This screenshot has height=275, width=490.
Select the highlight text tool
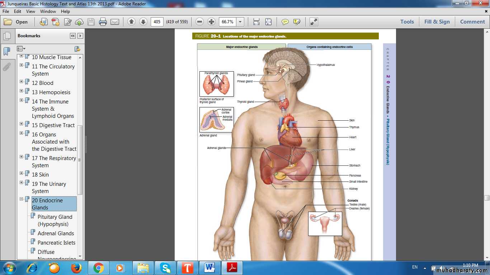(x=297, y=22)
